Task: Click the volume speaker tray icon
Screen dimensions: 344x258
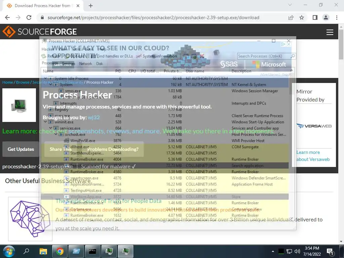Action: pos(297,251)
